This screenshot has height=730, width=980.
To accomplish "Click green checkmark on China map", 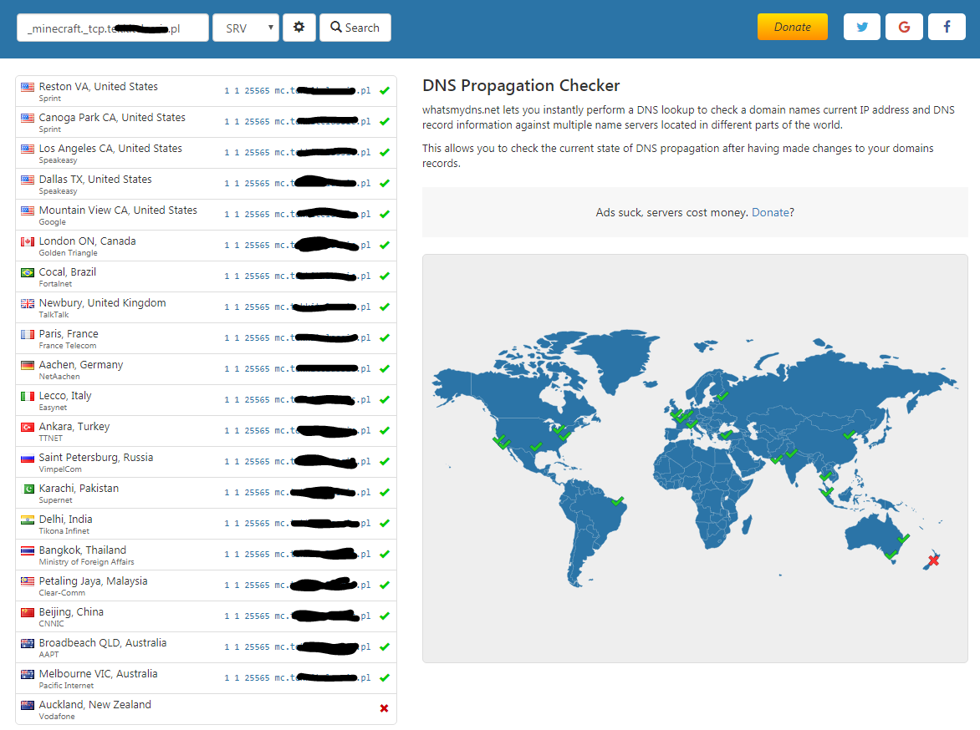I will coord(849,434).
